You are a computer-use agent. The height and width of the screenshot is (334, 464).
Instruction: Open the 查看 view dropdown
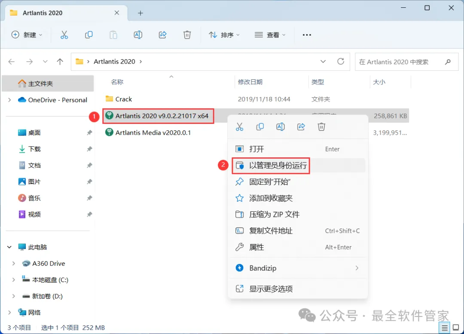270,35
